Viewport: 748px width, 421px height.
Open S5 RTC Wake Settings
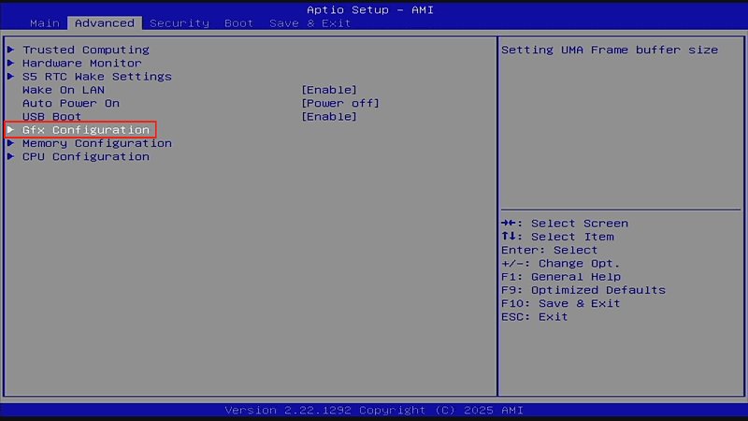[97, 77]
